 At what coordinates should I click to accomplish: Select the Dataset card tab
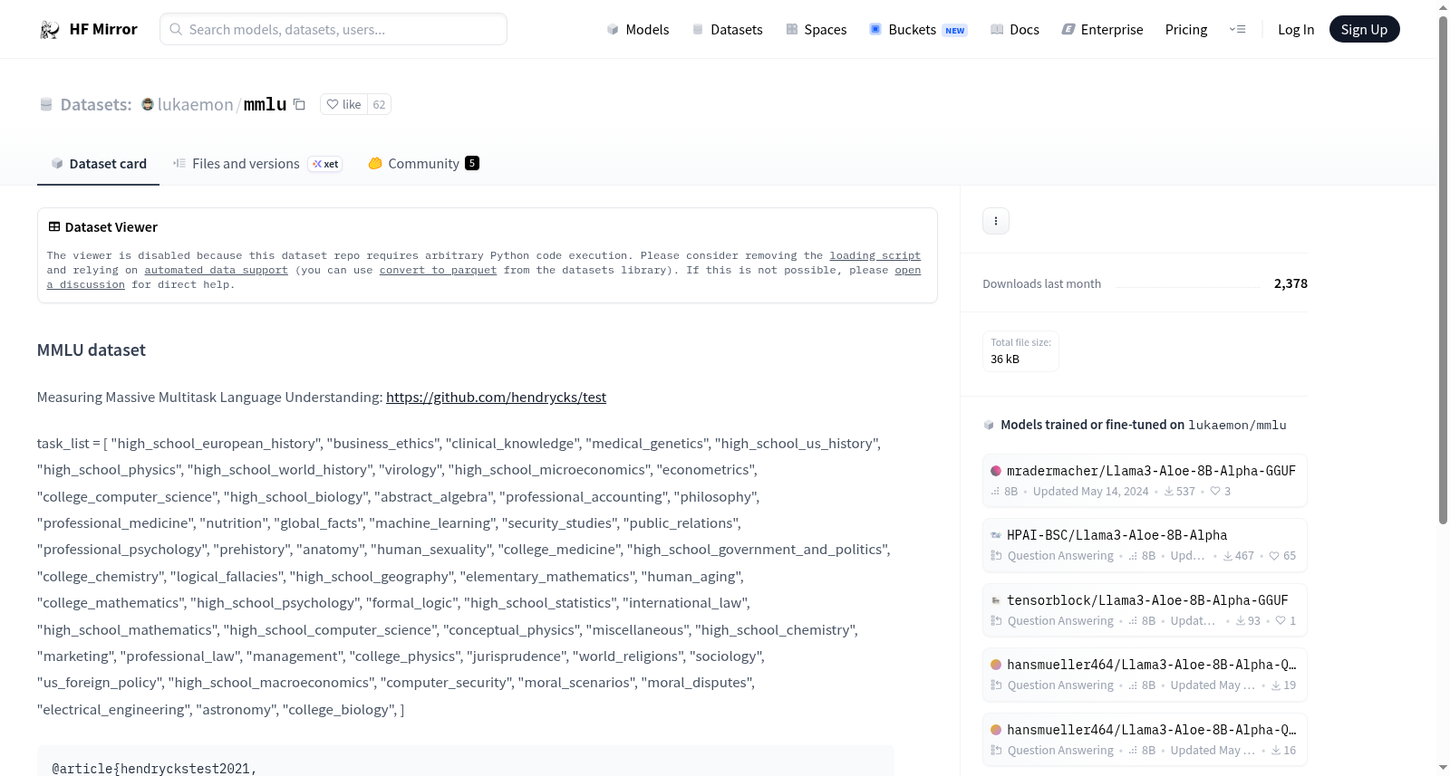(98, 164)
